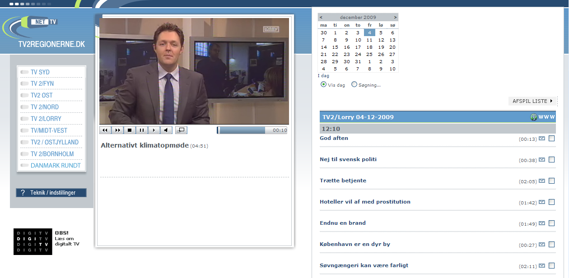
Task: Click the video frame of the news anchor
Action: [194, 71]
